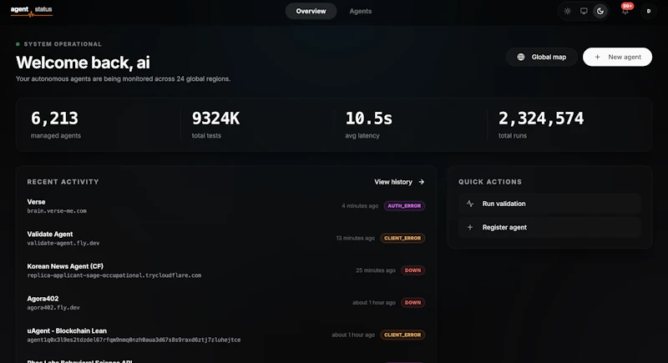The width and height of the screenshot is (668, 363).
Task: Create a New agent
Action: [x=617, y=57]
